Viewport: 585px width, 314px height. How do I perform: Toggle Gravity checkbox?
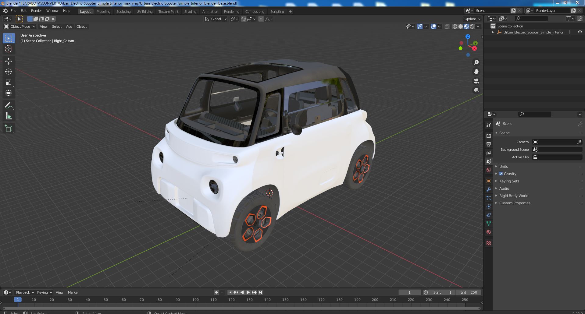501,174
